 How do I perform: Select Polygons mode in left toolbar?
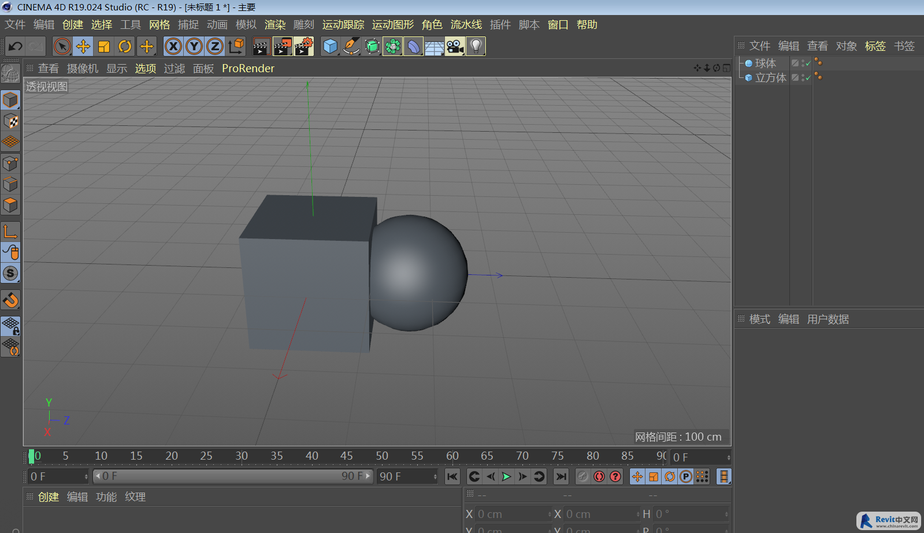[x=10, y=205]
